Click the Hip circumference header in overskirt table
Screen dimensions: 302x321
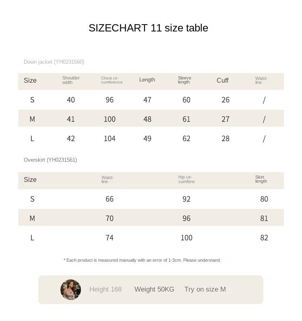point(186,179)
